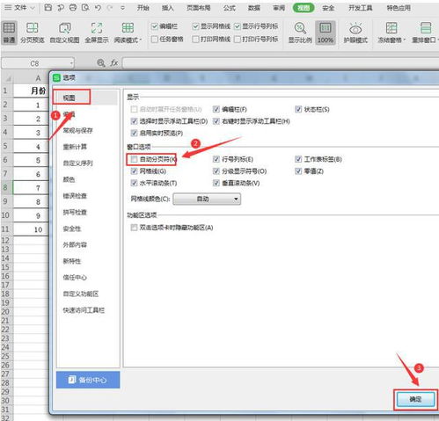The image size is (439, 421).
Task: Open the 页面布局 ribbon tab
Action: pos(199,8)
